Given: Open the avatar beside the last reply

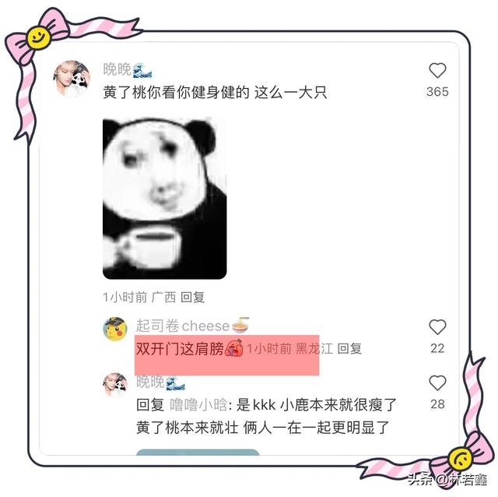Looking at the screenshot, I should click(115, 385).
